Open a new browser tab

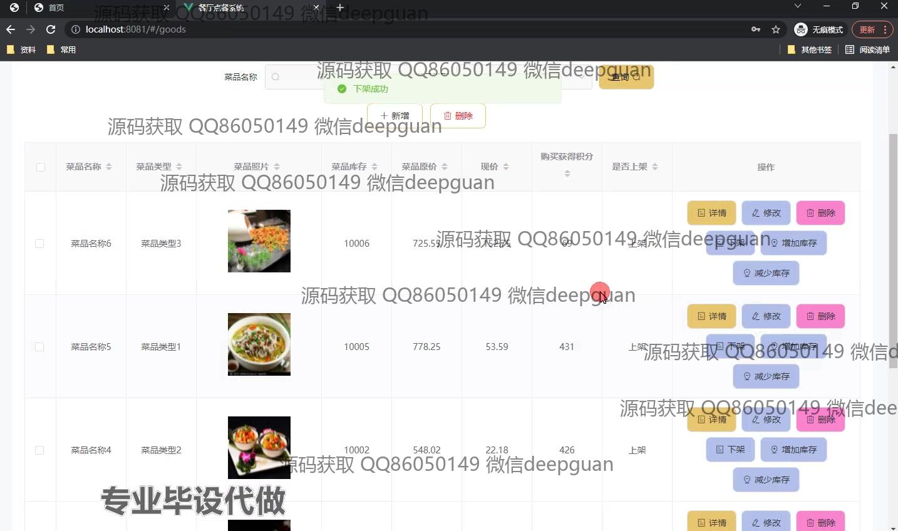click(x=340, y=8)
